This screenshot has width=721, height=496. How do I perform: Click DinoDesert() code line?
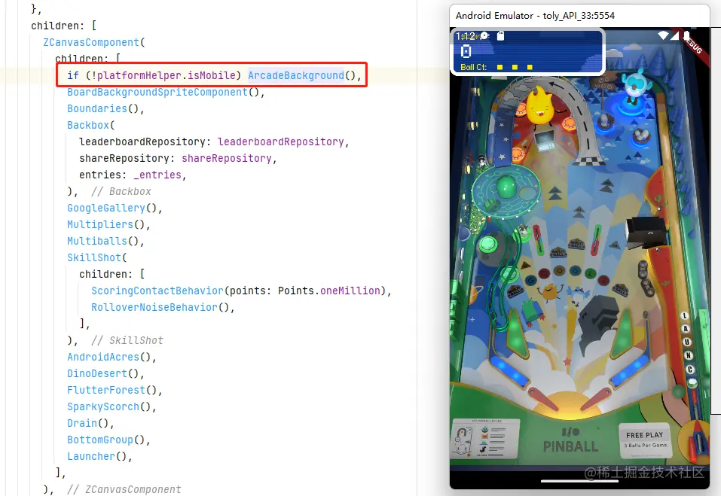(105, 373)
